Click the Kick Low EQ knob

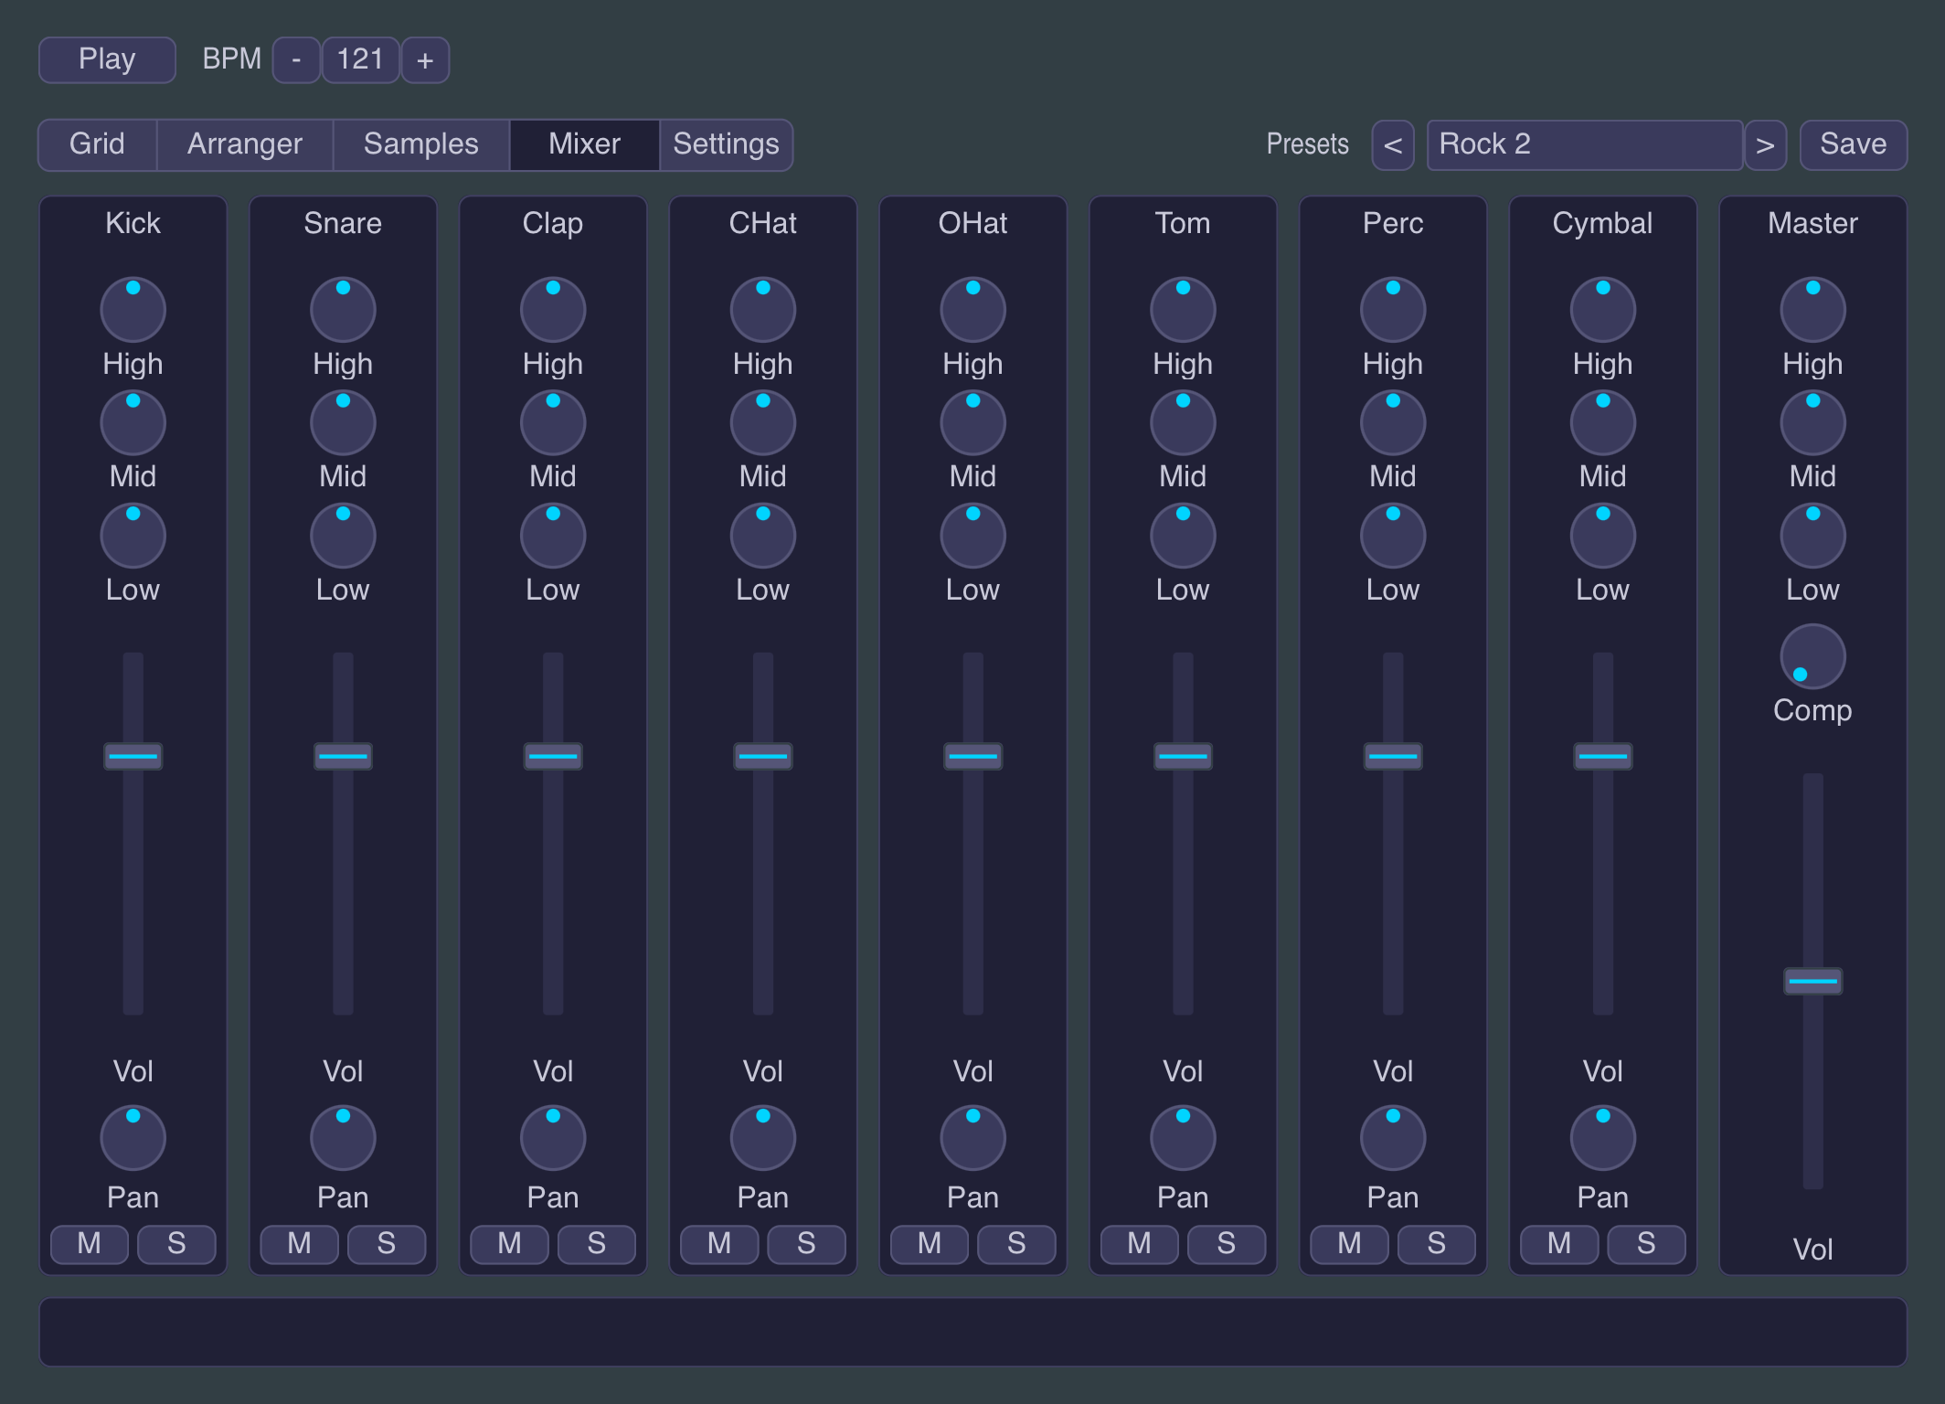tap(133, 536)
